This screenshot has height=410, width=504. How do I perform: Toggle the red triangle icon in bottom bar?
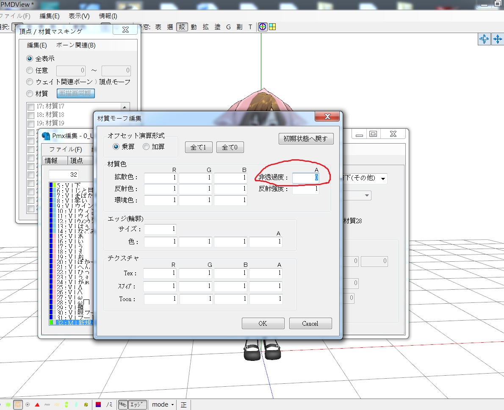click(37, 404)
